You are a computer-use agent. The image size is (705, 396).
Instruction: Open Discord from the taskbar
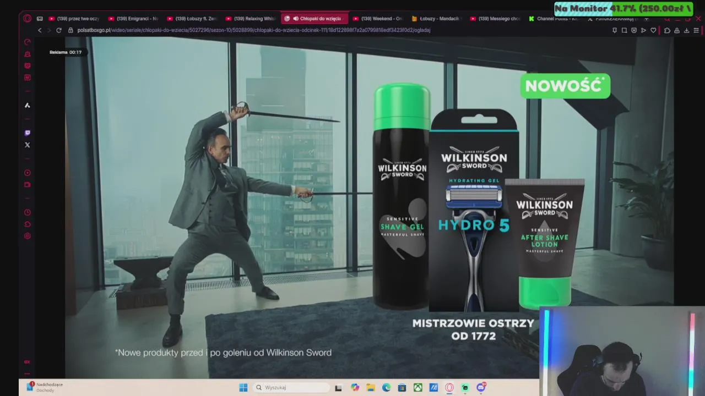tap(481, 388)
